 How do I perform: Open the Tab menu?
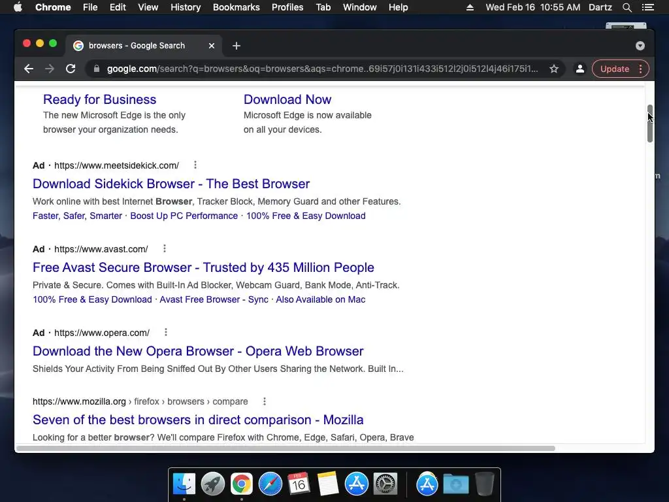[323, 7]
